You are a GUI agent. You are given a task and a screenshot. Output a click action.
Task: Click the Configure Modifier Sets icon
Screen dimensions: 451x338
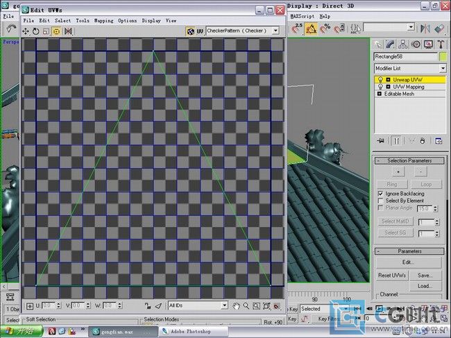439,141
